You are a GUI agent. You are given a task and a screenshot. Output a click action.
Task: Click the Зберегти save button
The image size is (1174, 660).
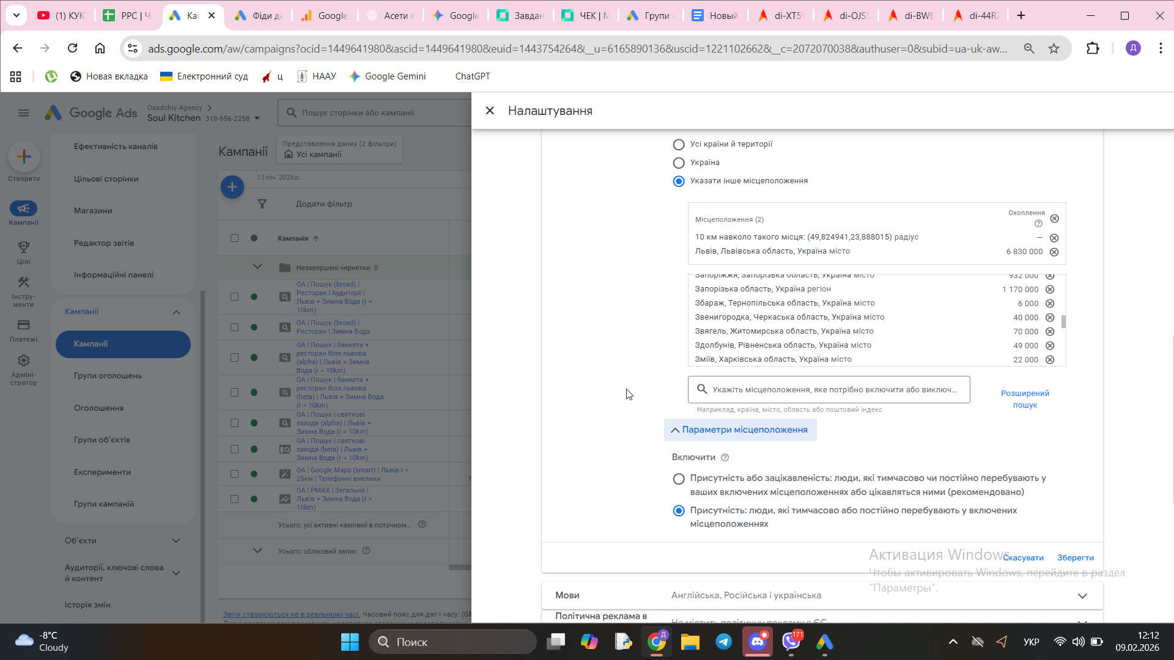(x=1075, y=558)
